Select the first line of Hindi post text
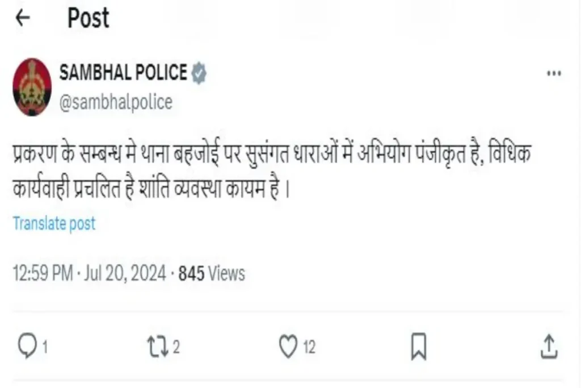 (272, 152)
